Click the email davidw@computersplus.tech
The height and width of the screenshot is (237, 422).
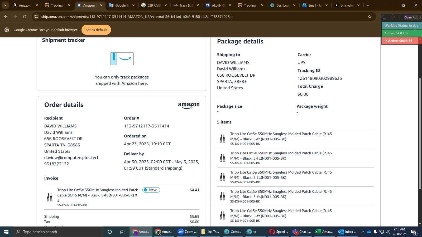click(x=72, y=158)
